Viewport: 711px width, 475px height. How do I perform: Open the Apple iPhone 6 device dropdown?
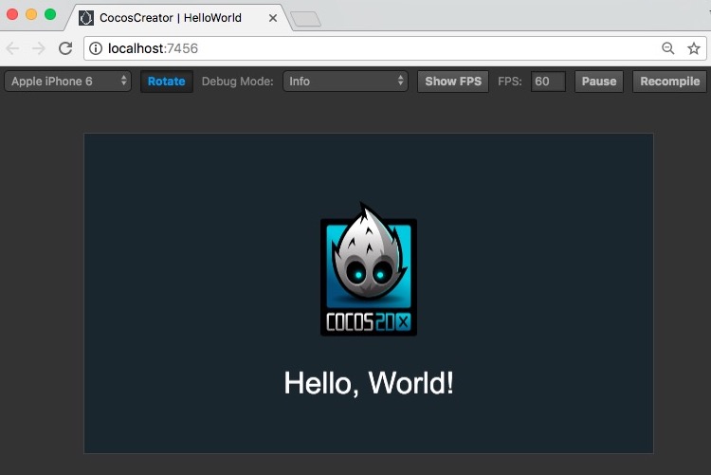[67, 82]
